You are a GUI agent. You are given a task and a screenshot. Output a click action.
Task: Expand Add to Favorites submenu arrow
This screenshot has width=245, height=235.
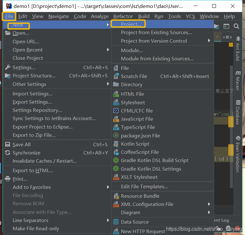click(x=108, y=187)
